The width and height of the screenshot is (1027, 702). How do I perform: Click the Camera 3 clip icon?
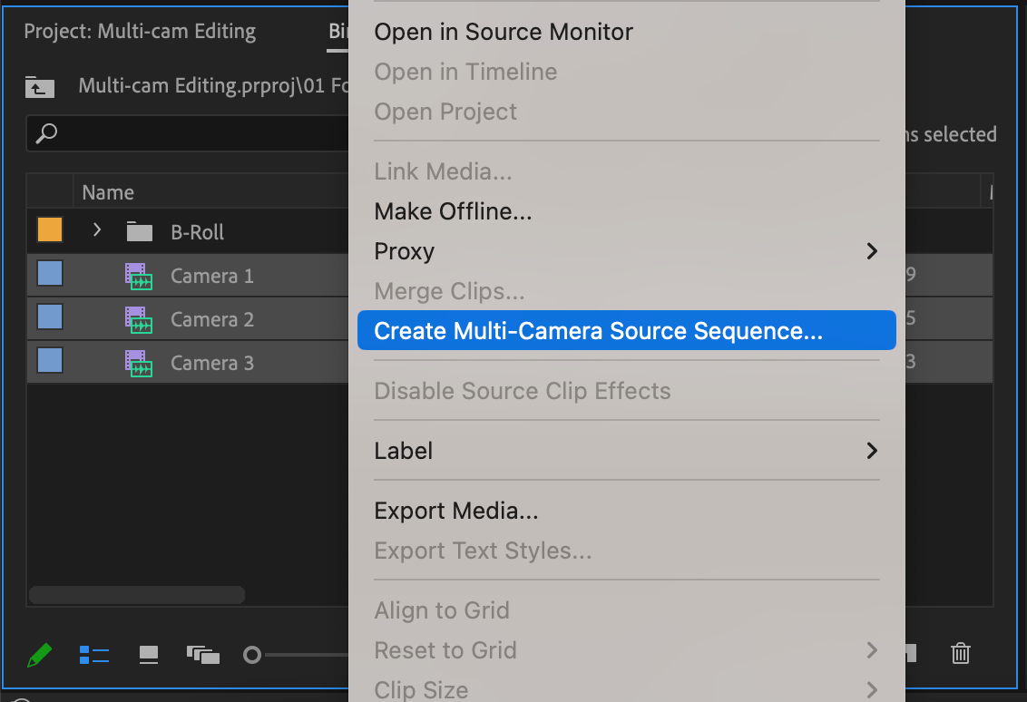(x=138, y=363)
